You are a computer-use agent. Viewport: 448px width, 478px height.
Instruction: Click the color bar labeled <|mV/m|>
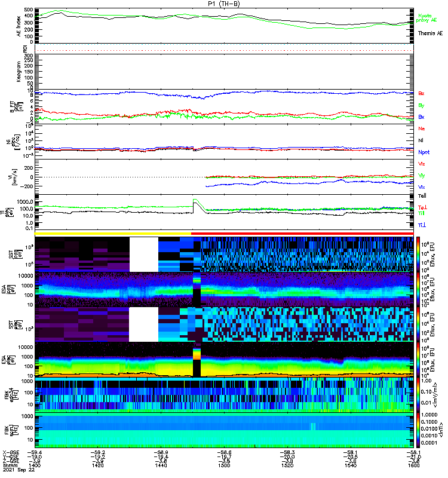pos(418,395)
